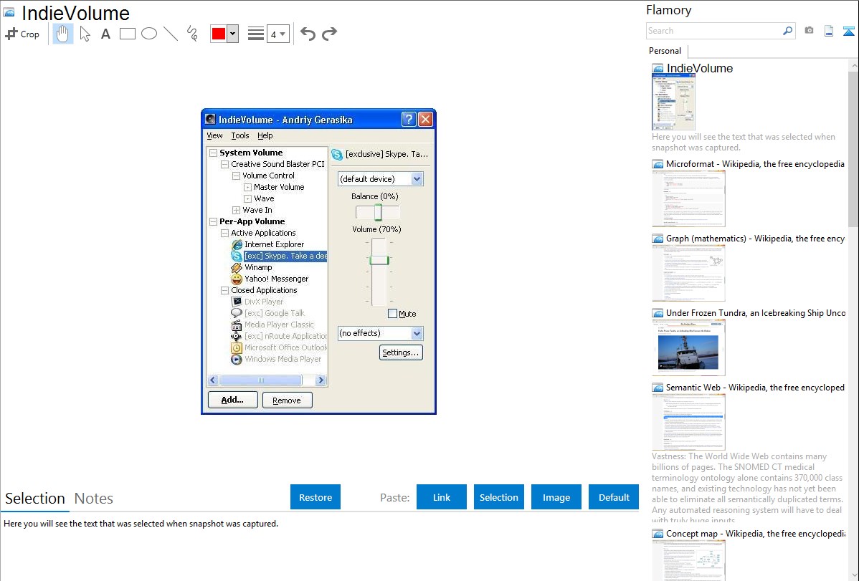Image resolution: width=859 pixels, height=581 pixels.
Task: Click the Settings... button
Action: pyautogui.click(x=401, y=352)
